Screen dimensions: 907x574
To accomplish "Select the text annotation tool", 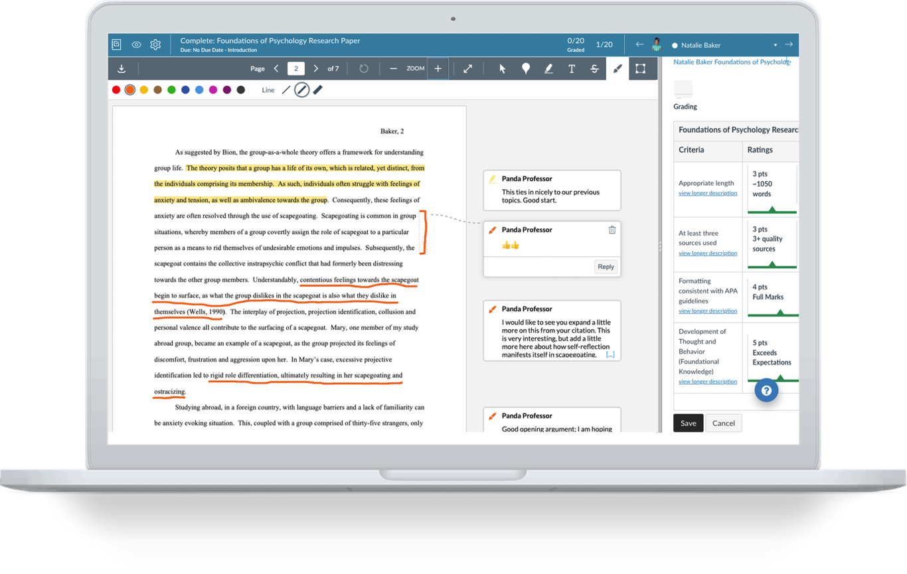I will (572, 68).
